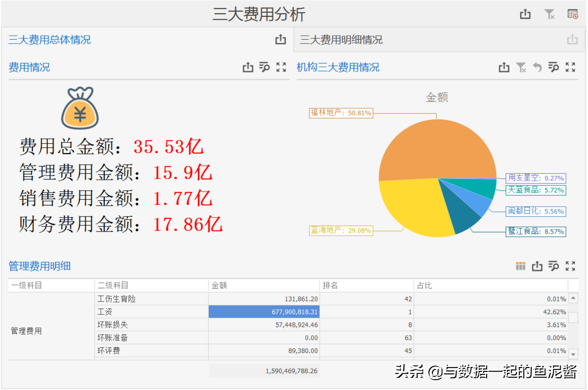Toggle the 福林地产 slice label
The height and width of the screenshot is (390, 588).
(341, 113)
